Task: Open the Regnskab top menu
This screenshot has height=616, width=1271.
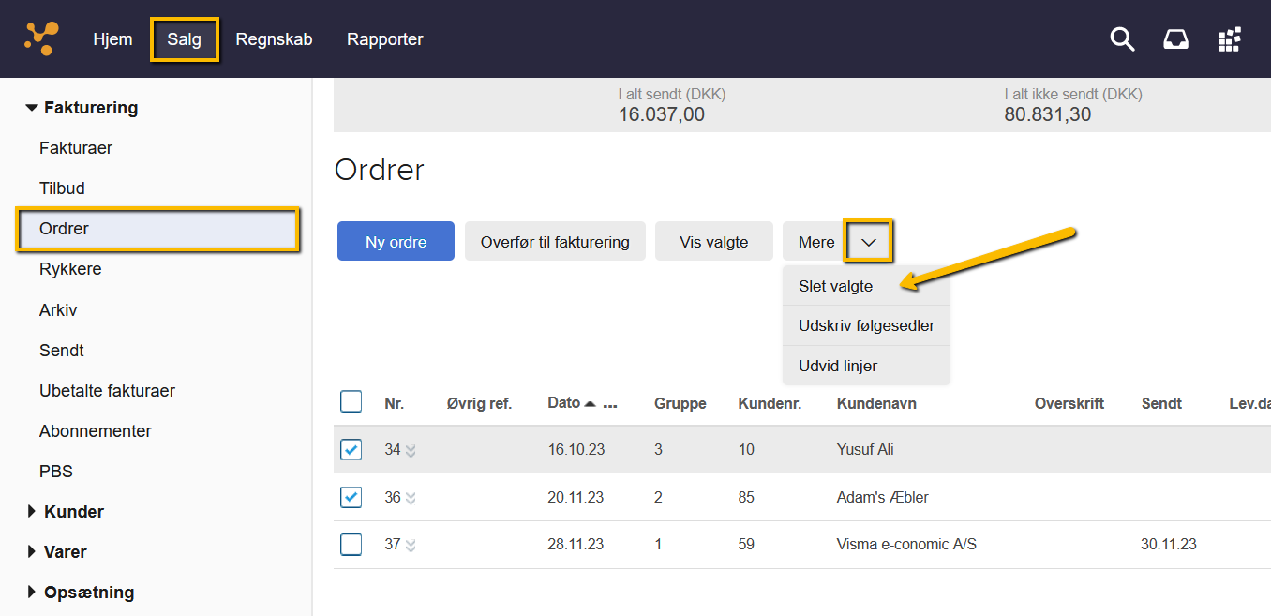Action: (x=274, y=39)
